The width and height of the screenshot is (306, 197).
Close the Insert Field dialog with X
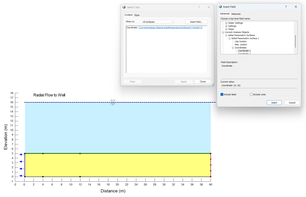pyautogui.click(x=296, y=7)
